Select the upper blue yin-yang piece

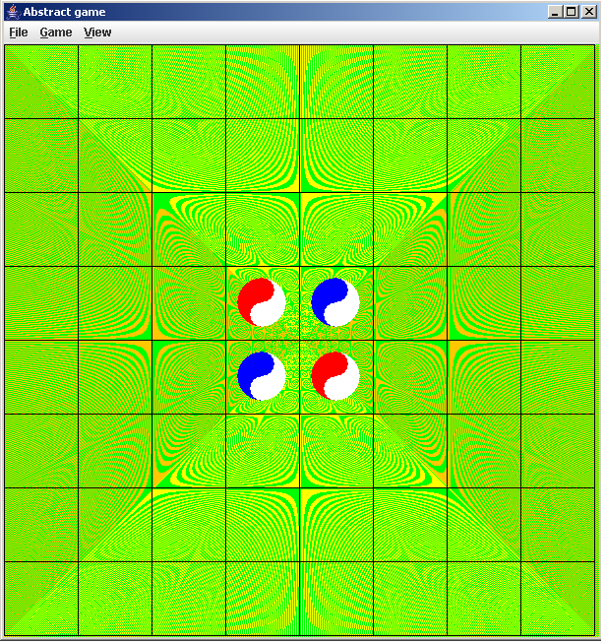(x=335, y=302)
